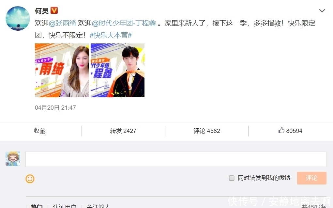The height and width of the screenshot is (208, 333).
Task: Switch to the 热门 comments tab
Action: [x=37, y=206]
